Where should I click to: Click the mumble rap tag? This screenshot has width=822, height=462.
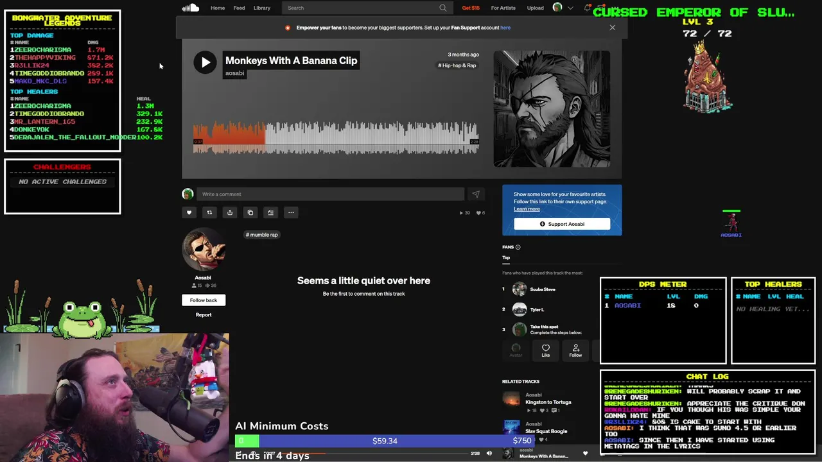pyautogui.click(x=262, y=235)
